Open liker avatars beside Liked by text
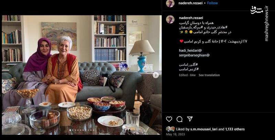Image resolution: width=275 pixels, height=140 pixels. point(170,129)
